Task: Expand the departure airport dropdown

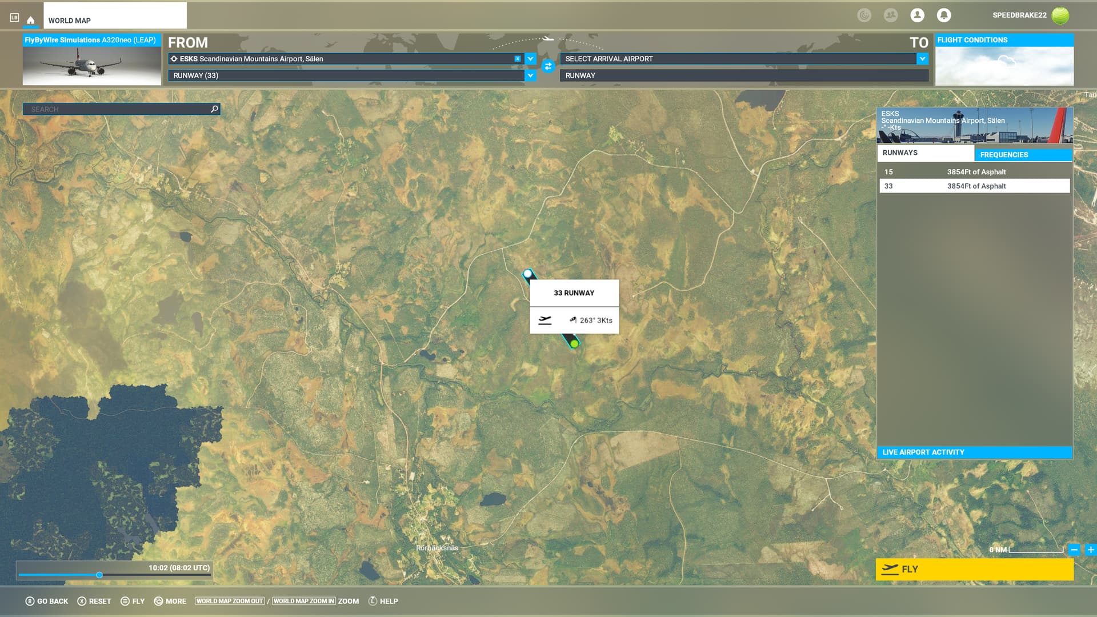Action: click(x=530, y=59)
